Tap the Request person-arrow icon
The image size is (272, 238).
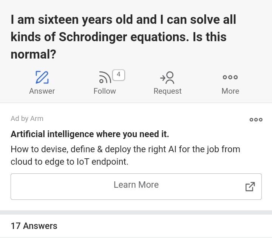pyautogui.click(x=167, y=77)
